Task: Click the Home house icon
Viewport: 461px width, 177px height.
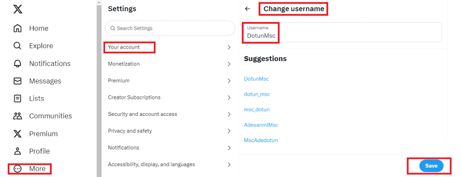Action: [18, 28]
